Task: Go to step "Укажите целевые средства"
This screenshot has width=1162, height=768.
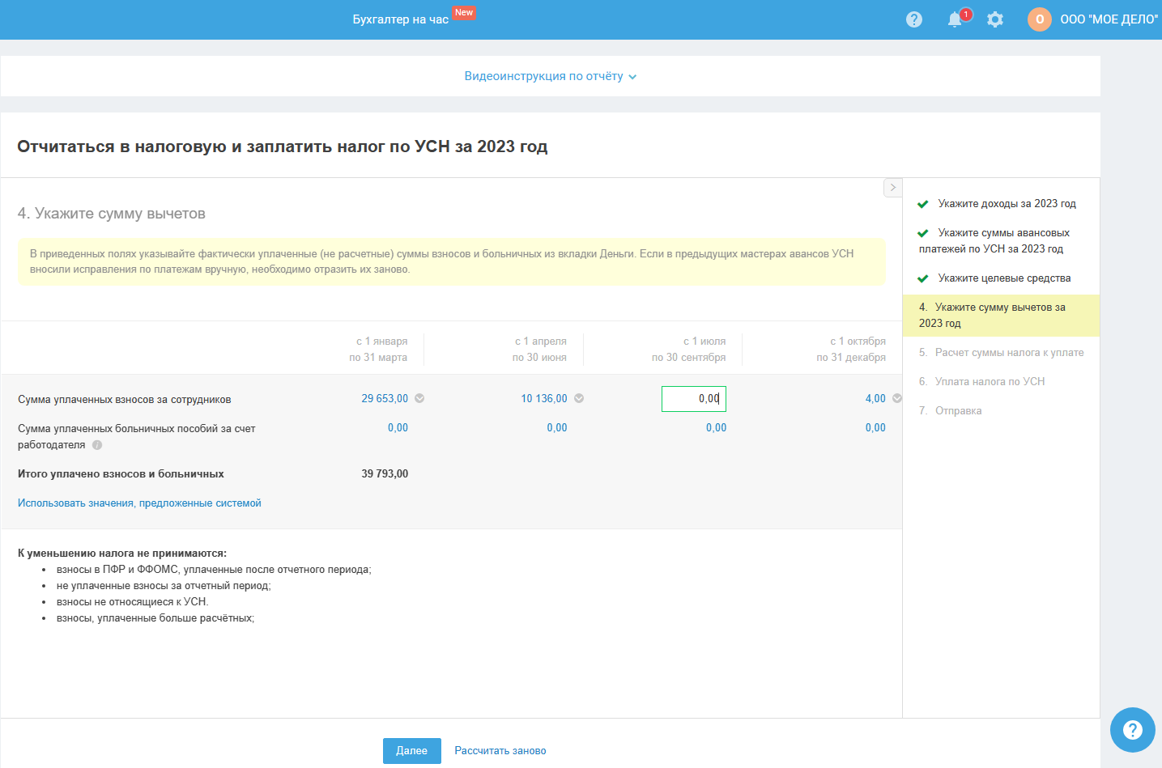Action: tap(1004, 278)
